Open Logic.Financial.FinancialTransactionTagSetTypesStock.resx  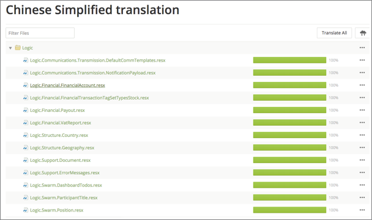point(89,98)
